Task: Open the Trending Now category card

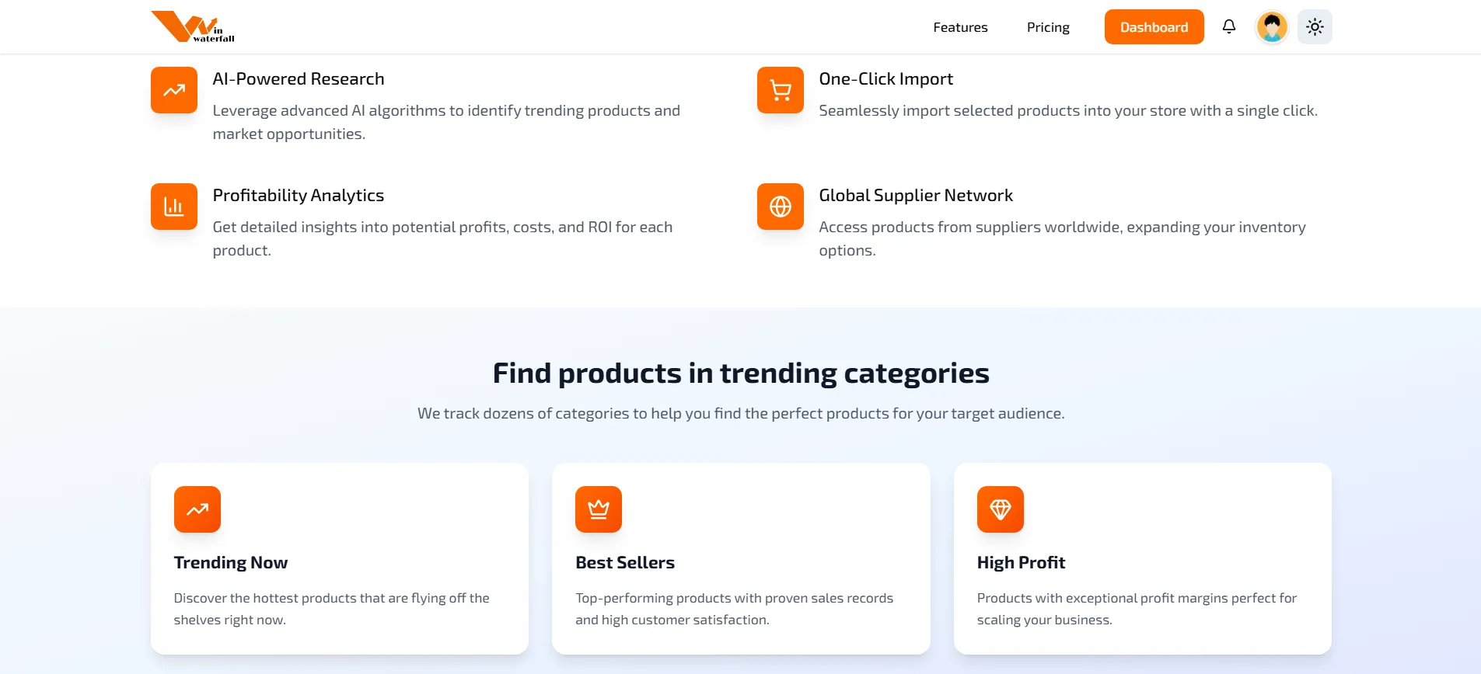Action: point(340,558)
